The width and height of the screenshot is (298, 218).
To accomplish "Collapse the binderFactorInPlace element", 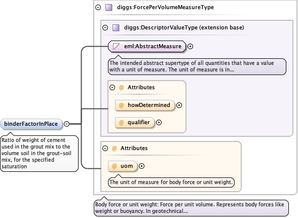I will click(x=66, y=124).
